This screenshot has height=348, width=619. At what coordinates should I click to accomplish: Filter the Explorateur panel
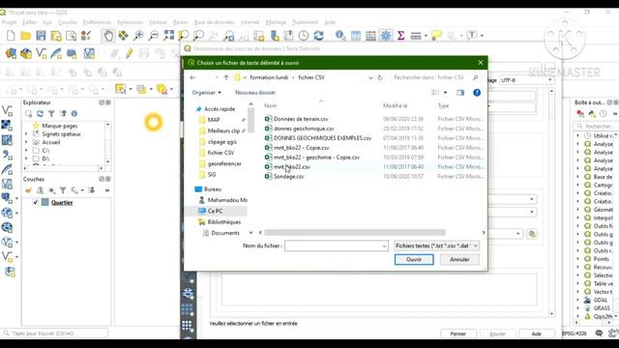(x=51, y=114)
